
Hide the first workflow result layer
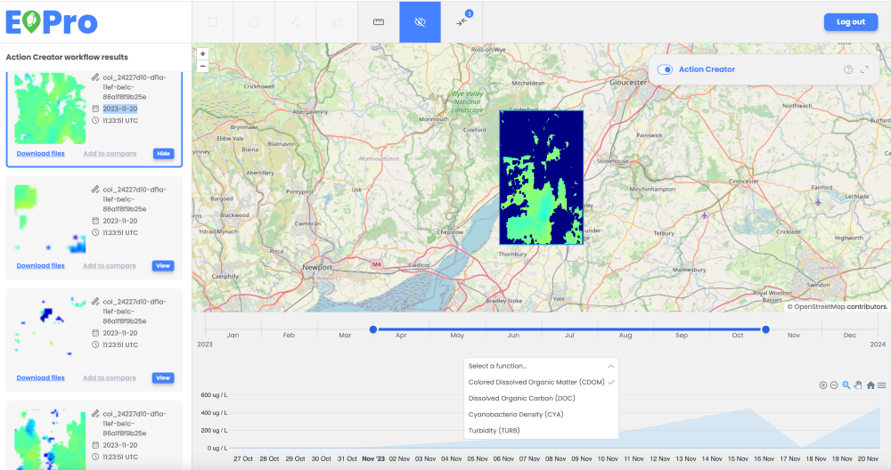163,154
